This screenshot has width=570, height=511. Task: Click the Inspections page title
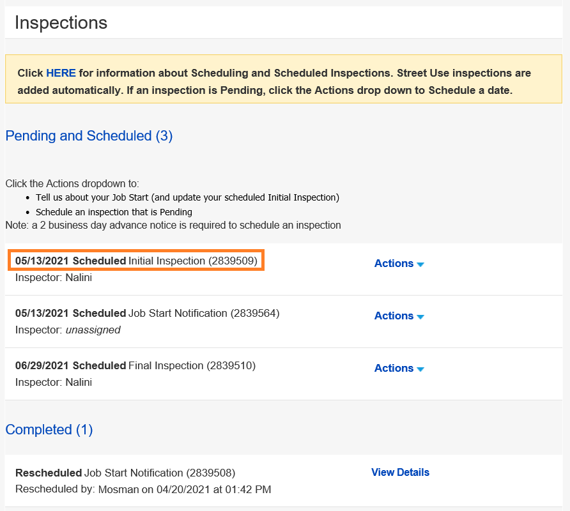[x=61, y=23]
